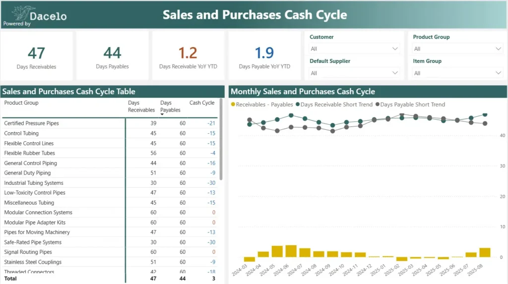The height and width of the screenshot is (284, 508).
Task: Click the yellow Receivables - Payables legend marker
Action: pos(233,105)
